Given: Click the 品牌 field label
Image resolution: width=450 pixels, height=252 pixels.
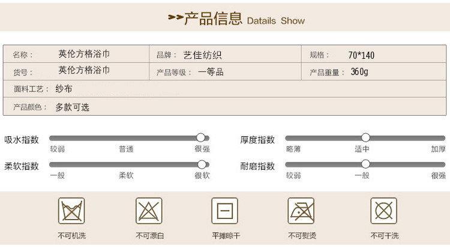Looking at the screenshot, I should tap(166, 55).
